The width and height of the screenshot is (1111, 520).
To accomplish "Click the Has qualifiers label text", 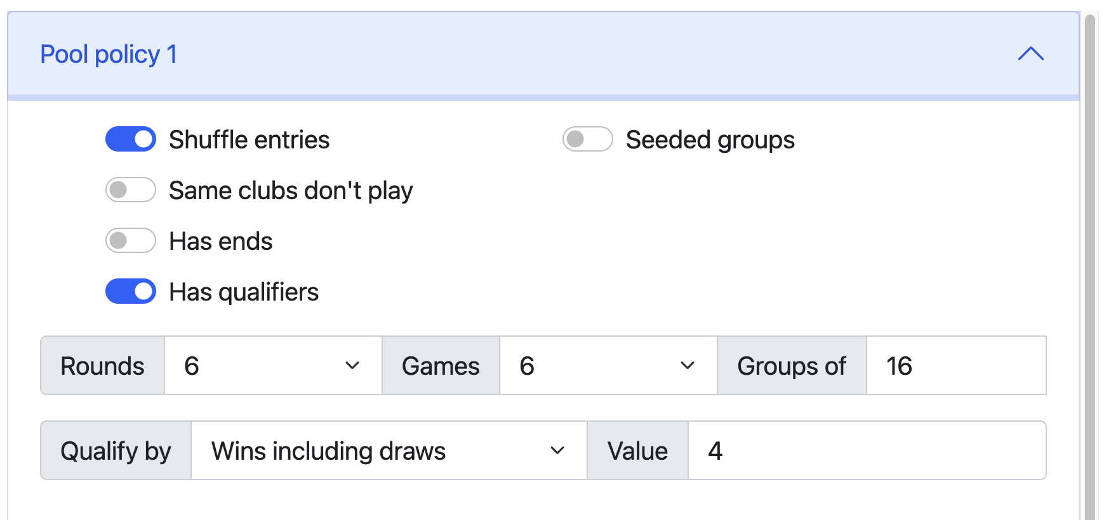I will [x=244, y=292].
